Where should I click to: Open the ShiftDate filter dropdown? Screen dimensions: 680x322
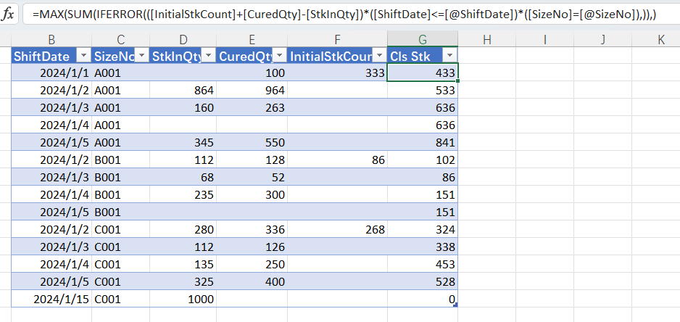[83, 56]
